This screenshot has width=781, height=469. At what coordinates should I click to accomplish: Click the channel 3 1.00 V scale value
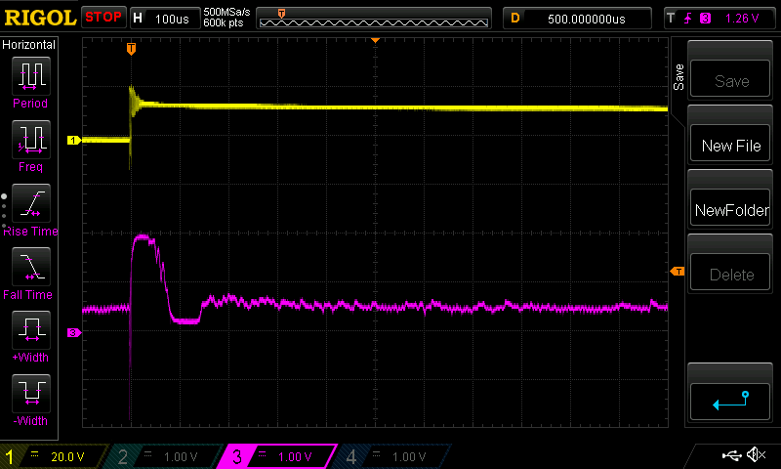[295, 457]
